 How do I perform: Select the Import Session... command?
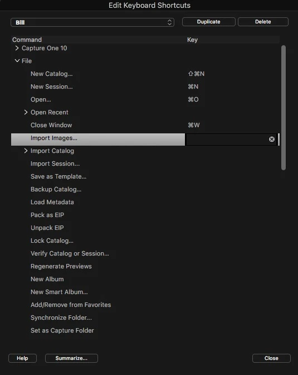coord(55,164)
